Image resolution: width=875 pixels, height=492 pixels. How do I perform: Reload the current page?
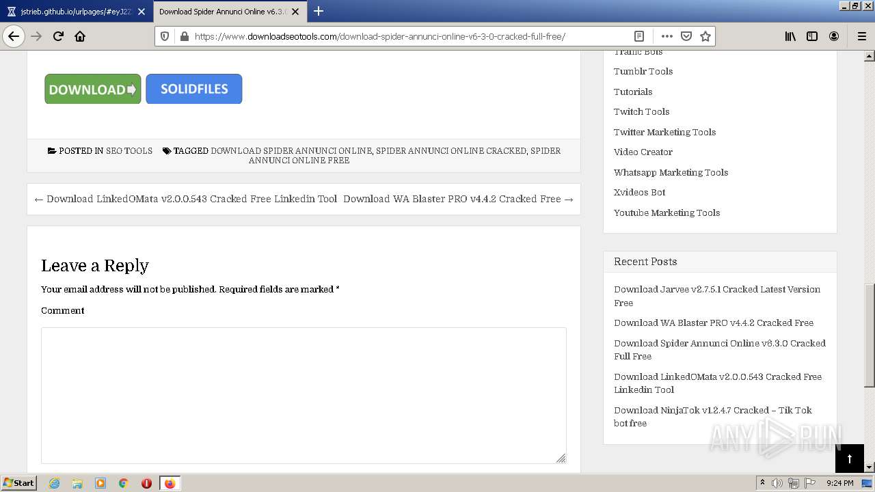(58, 36)
